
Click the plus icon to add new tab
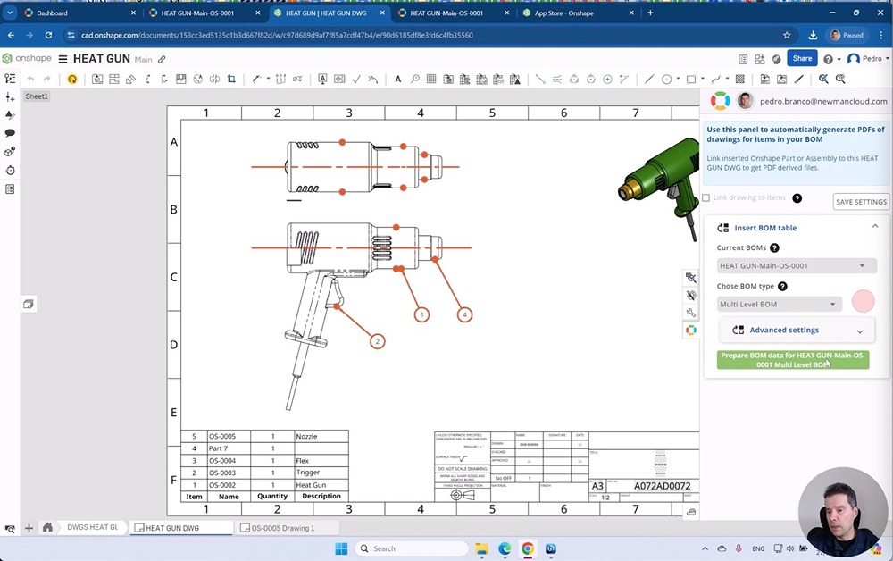point(29,528)
